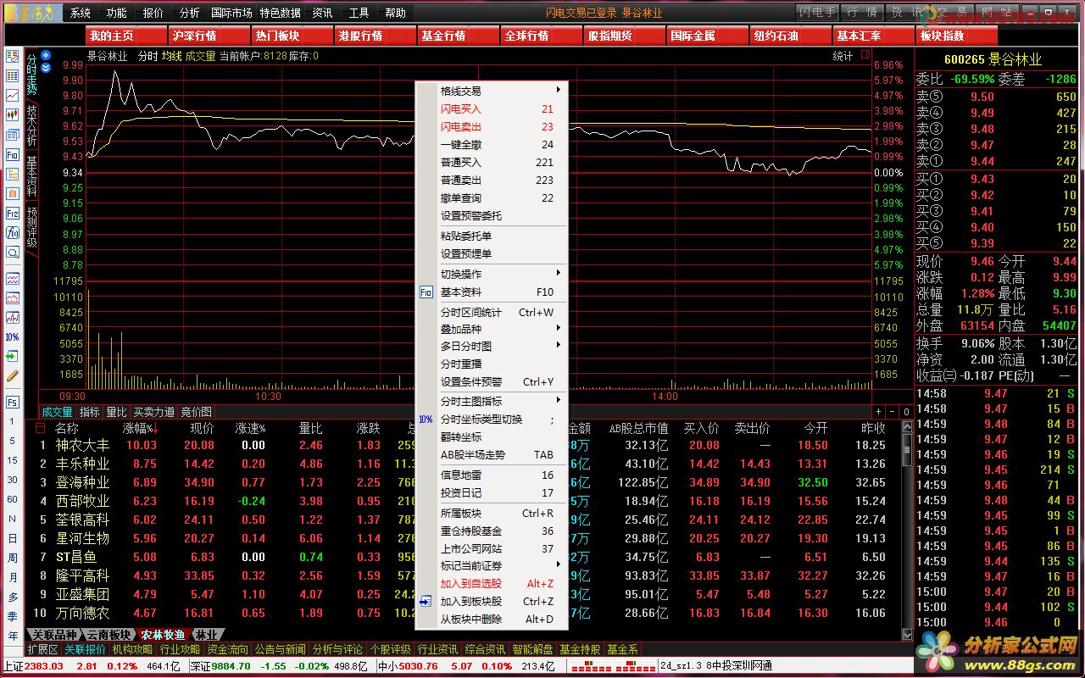
Task: Click the stock list scrollbar up arrow
Action: point(908,427)
